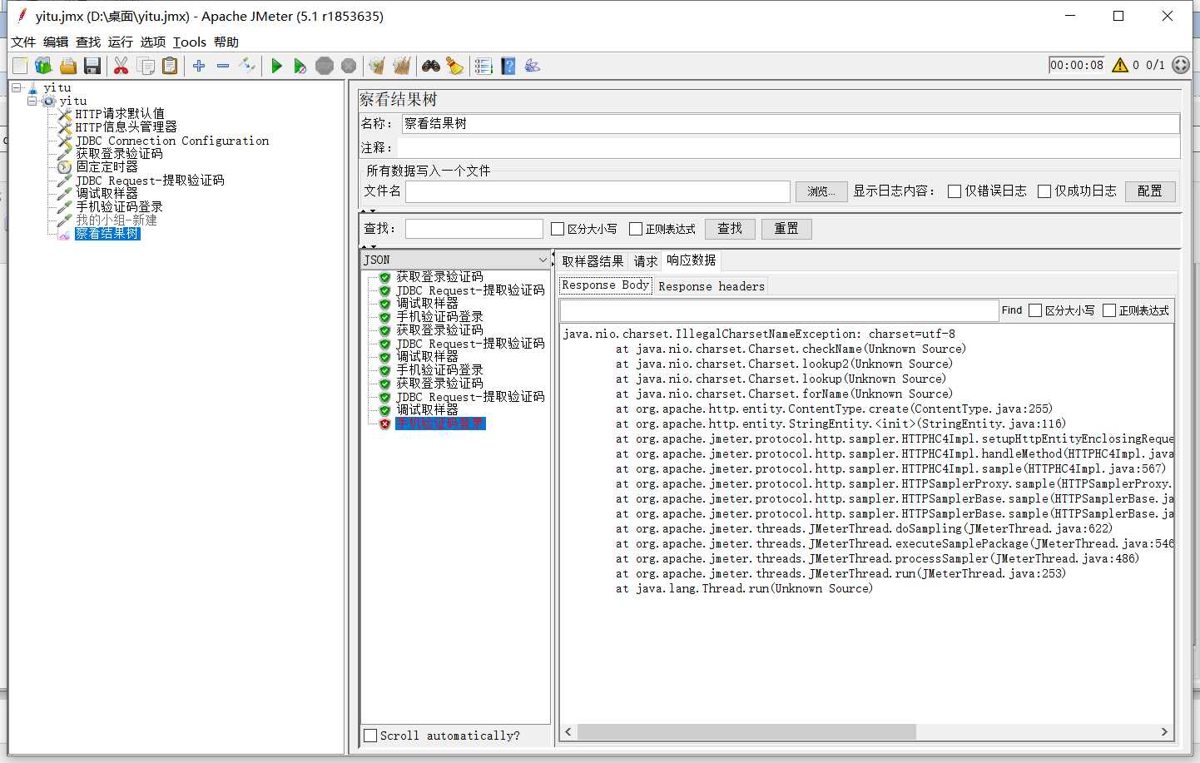Screen dimensions: 1200x763
Task: Click the 重置 button
Action: click(786, 229)
